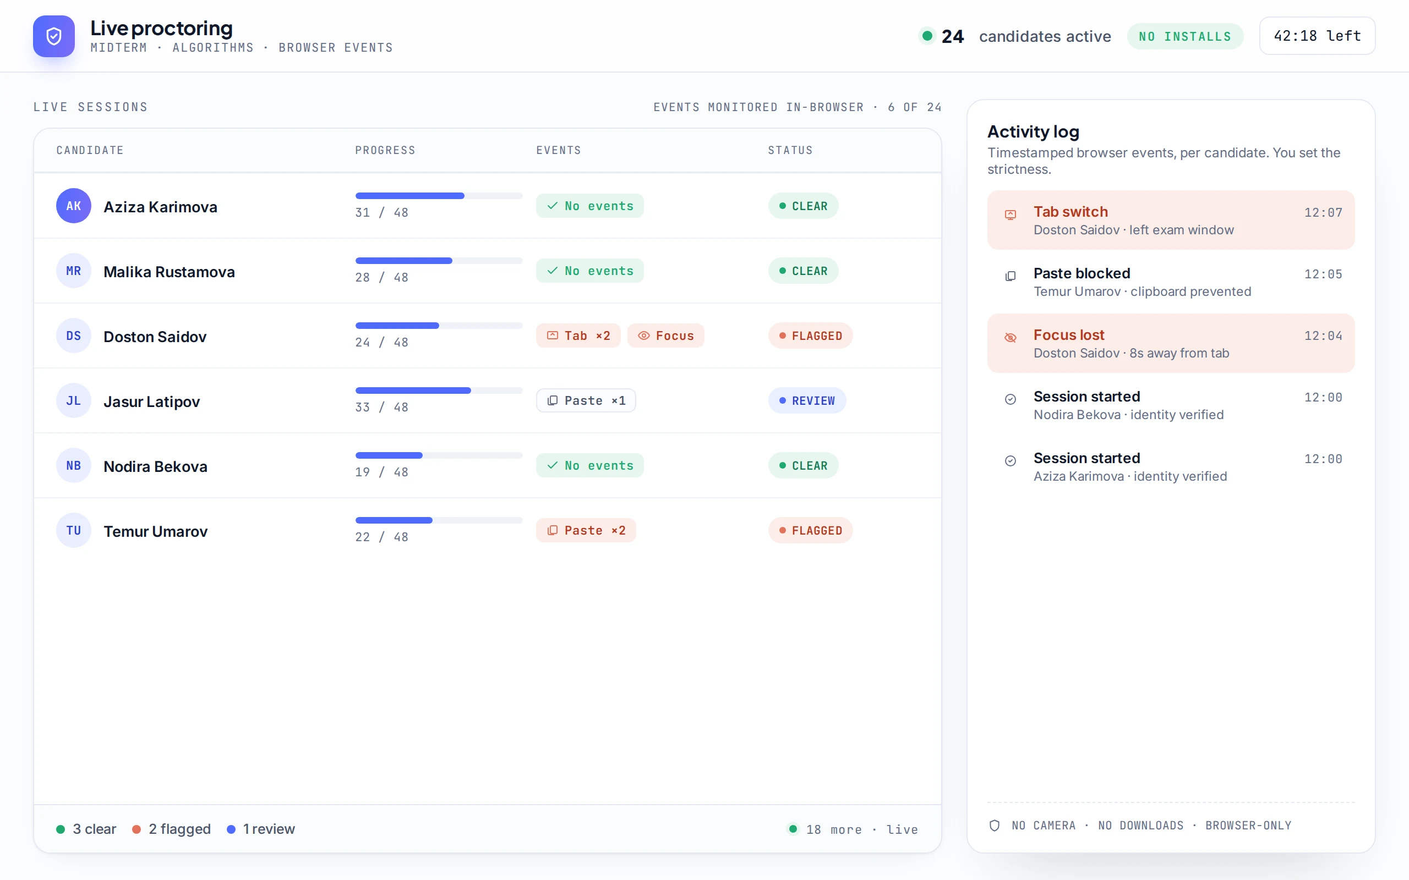Click the shield logo icon in header
Image resolution: width=1409 pixels, height=880 pixels.
[53, 36]
